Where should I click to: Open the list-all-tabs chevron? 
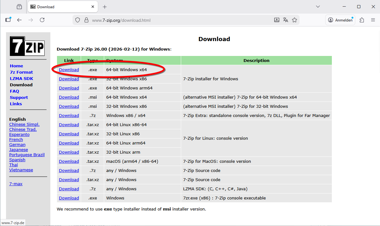[318, 6]
